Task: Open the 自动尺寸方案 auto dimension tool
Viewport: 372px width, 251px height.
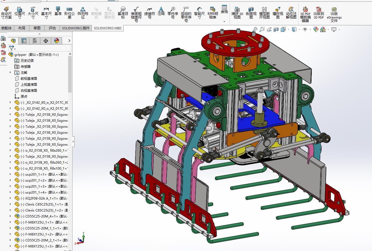Action: click(7, 13)
